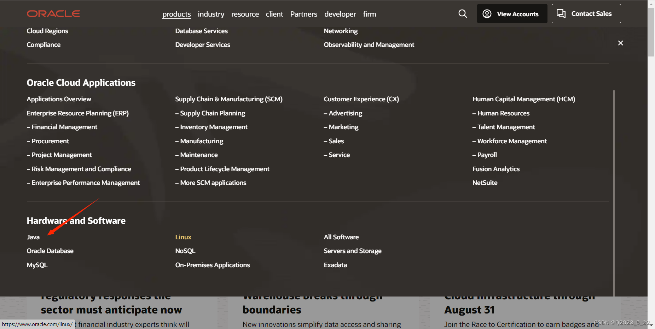The height and width of the screenshot is (329, 655).
Task: Open Fusion Analytics link
Action: tap(496, 169)
